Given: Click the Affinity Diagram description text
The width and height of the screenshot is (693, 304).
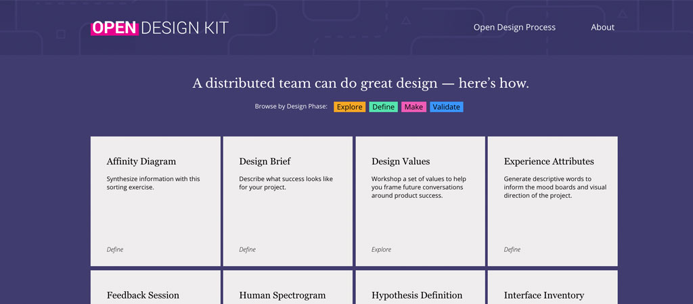Looking at the screenshot, I should click(153, 183).
